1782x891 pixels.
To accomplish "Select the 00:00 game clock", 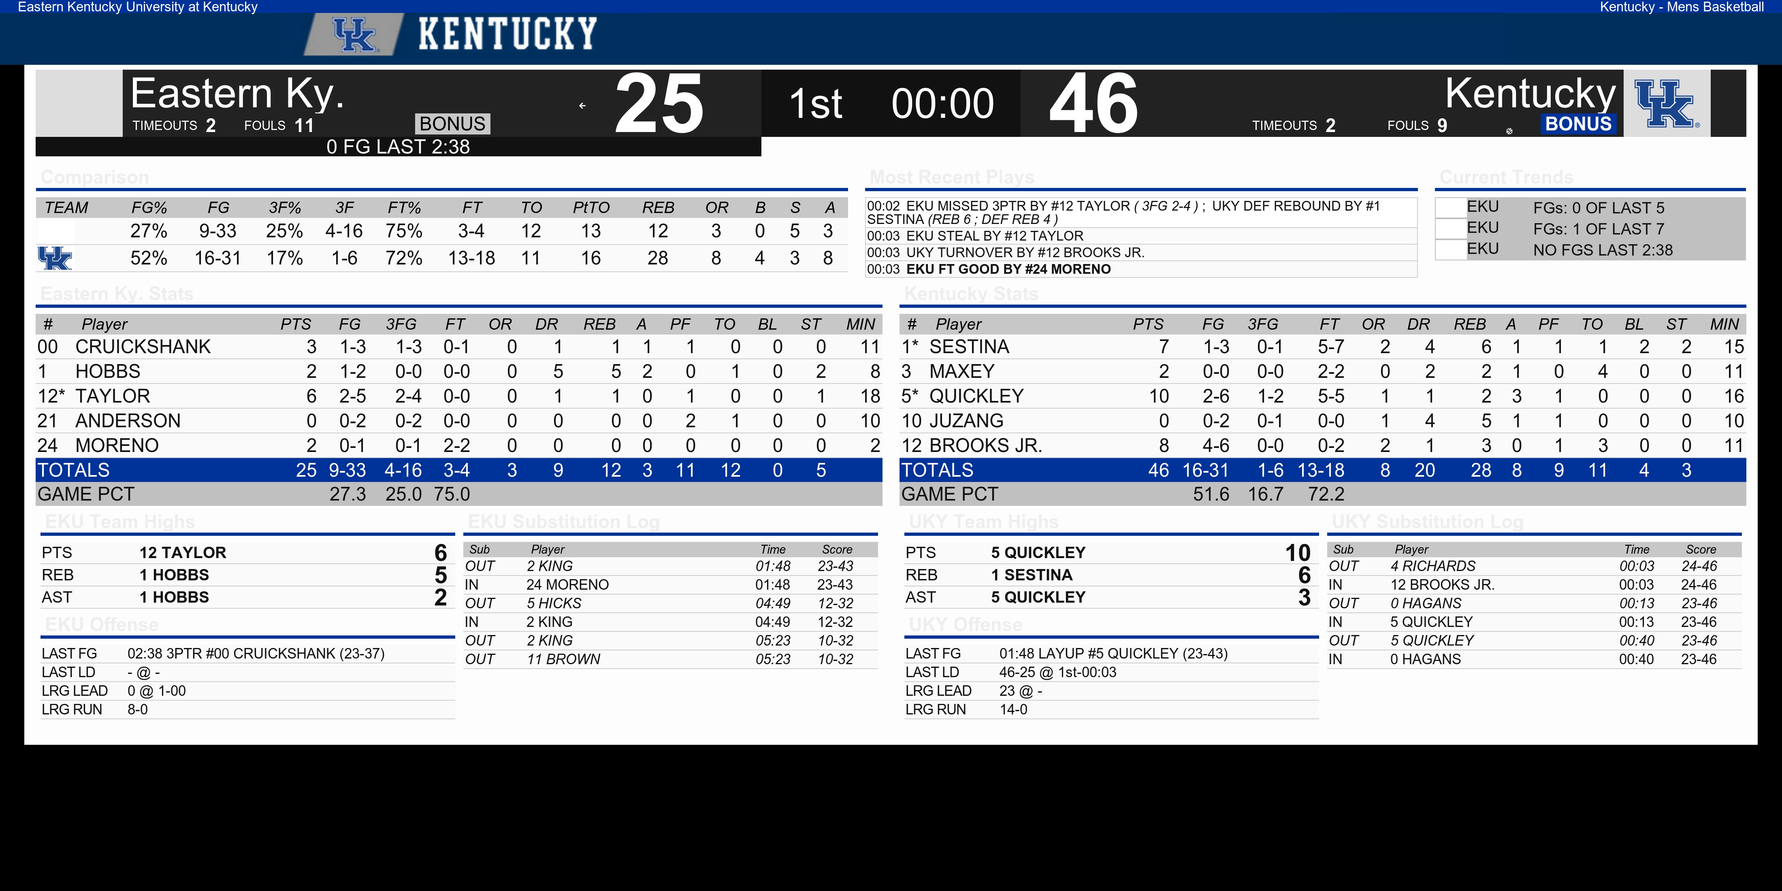I will tap(942, 104).
